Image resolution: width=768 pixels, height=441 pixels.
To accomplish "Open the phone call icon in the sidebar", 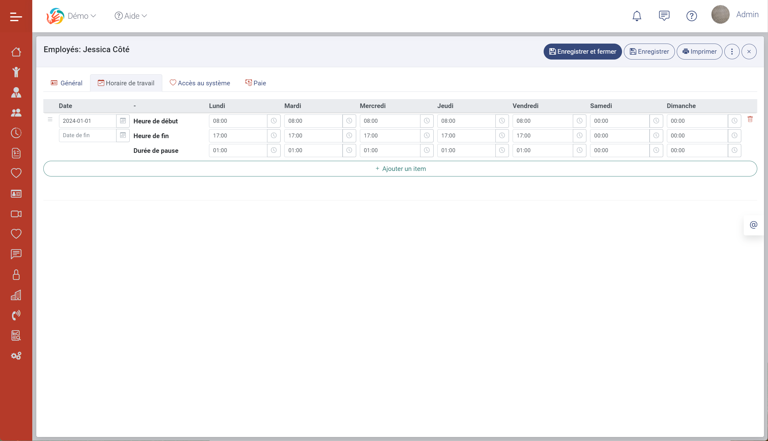I will (16, 315).
